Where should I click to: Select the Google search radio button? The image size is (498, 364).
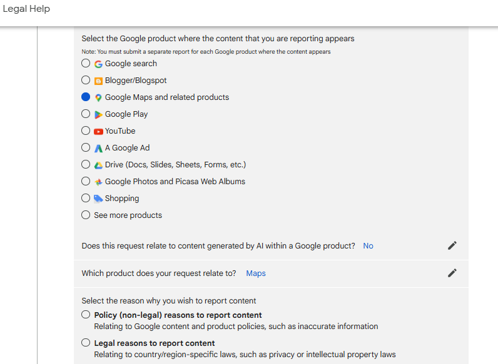86,63
